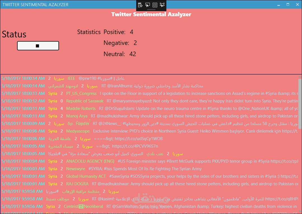This screenshot has width=302, height=214.
Task: Click the 'Positive: 4' statistic
Action: click(x=118, y=32)
